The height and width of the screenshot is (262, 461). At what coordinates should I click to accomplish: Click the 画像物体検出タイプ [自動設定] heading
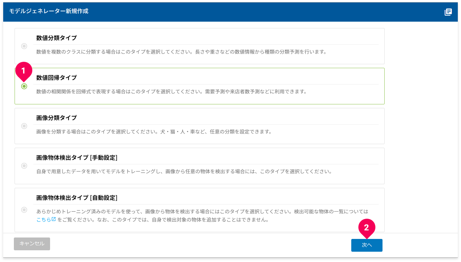point(77,198)
